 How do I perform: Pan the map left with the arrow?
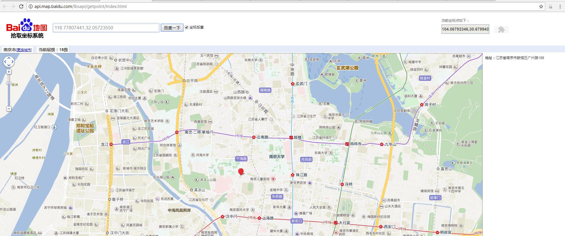[x=5, y=62]
